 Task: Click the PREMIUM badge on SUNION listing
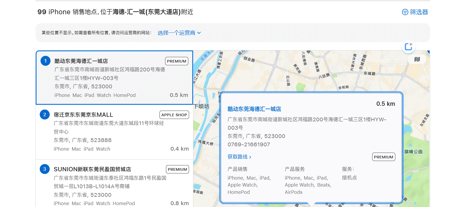tap(177, 169)
